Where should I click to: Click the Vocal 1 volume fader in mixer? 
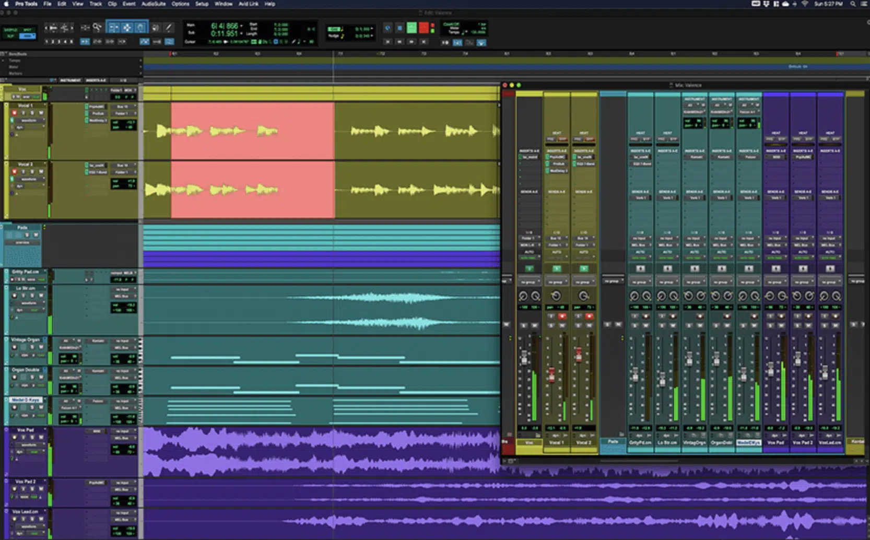551,375
